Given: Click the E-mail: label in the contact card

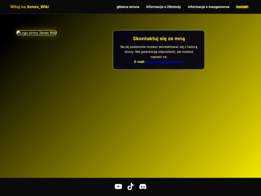Looking at the screenshot, I should click(x=140, y=62).
